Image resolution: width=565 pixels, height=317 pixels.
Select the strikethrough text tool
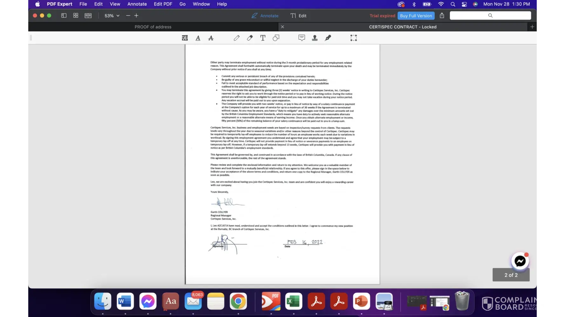click(211, 38)
